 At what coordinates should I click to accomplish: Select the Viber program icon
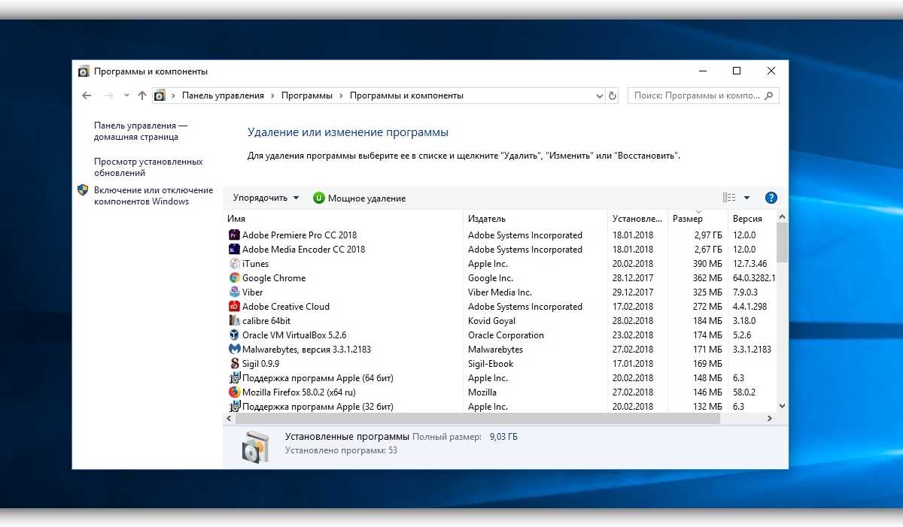point(234,292)
